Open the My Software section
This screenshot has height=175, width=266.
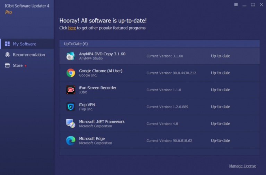point(27,44)
